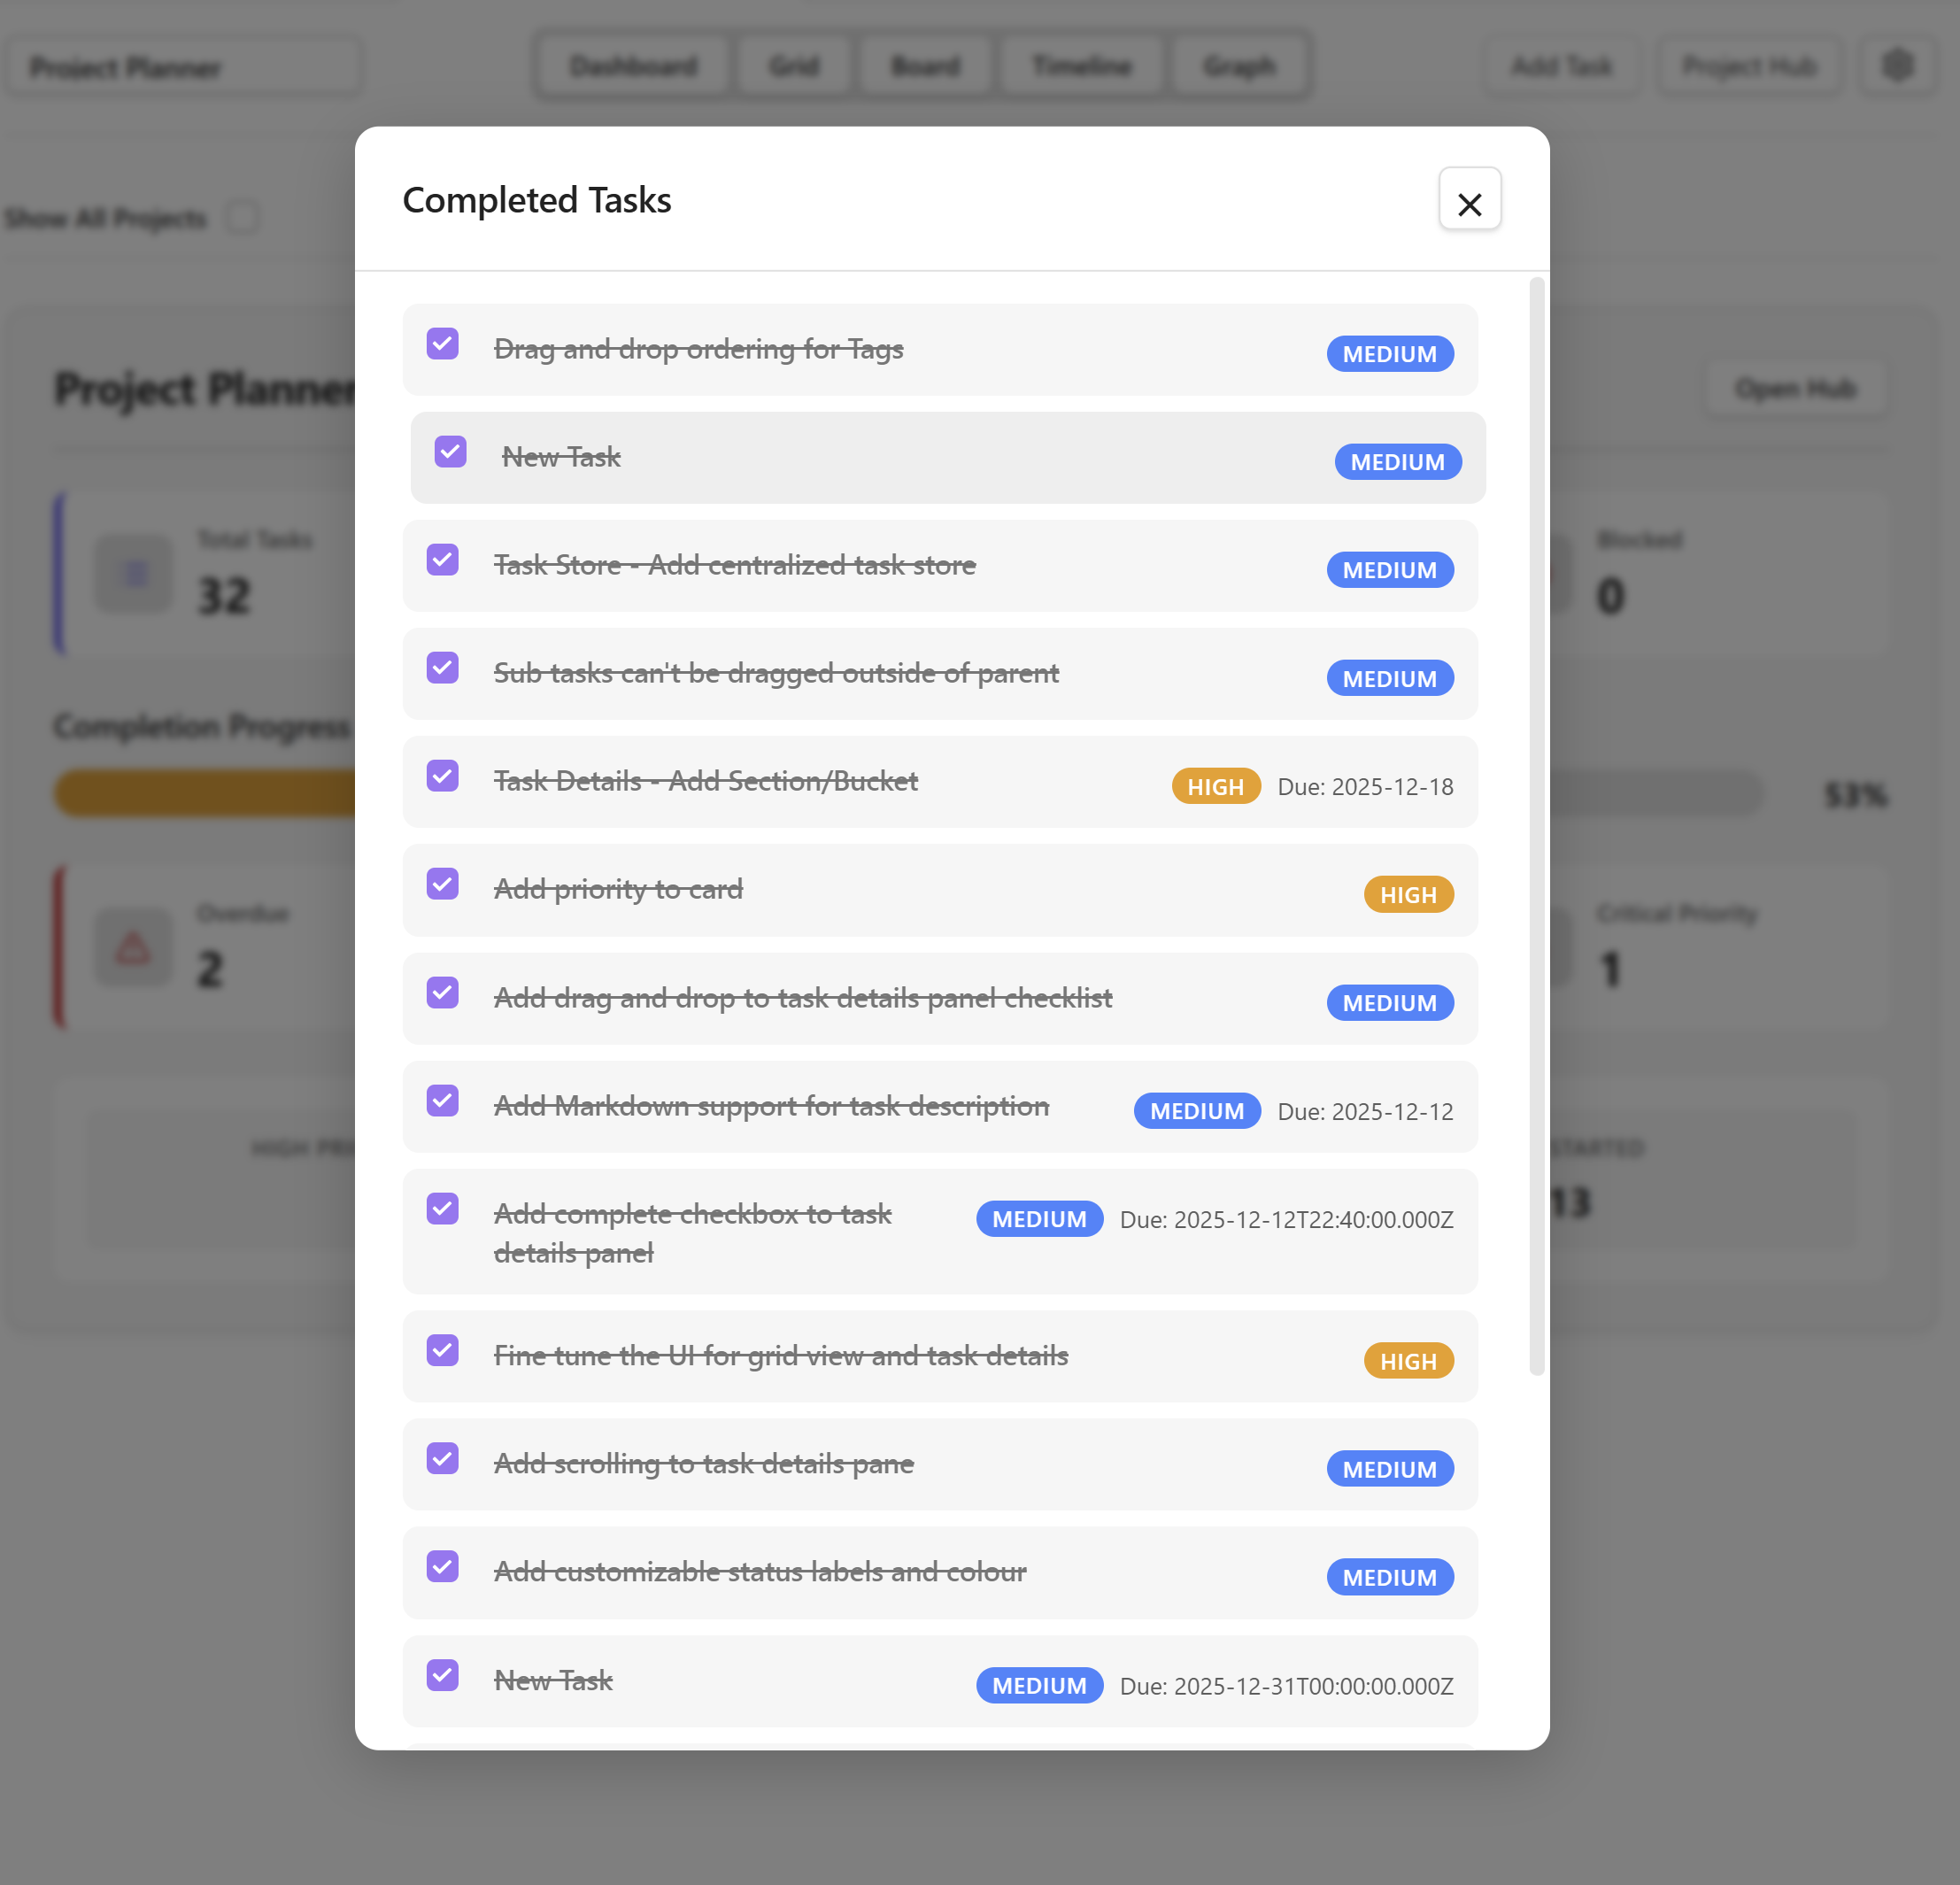Open 'Add Markdown support for task description' task

pyautogui.click(x=771, y=1106)
